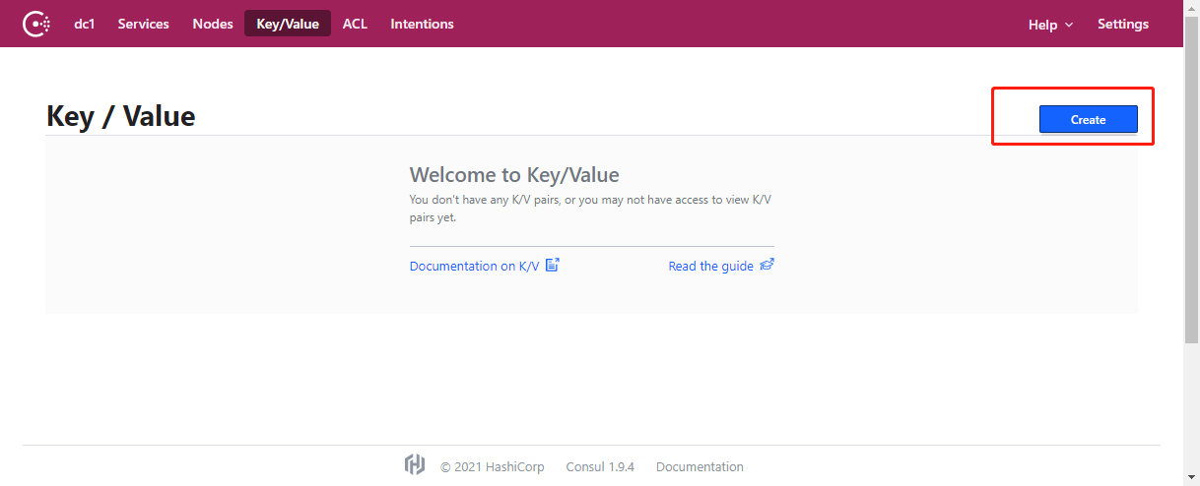Open the dc1 datacenter selector
The image size is (1200, 486).
[x=85, y=24]
